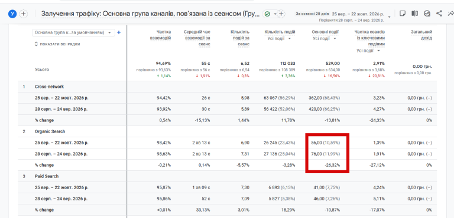The width and height of the screenshot is (454, 218).
Task: Click the total key events value "529,00"
Action: (332, 63)
